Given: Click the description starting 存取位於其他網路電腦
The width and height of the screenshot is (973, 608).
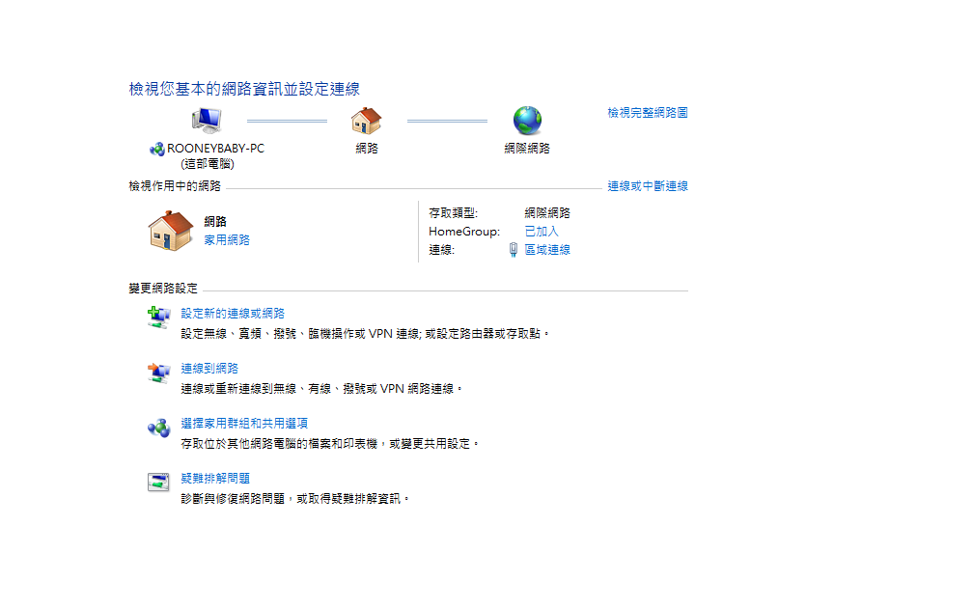Looking at the screenshot, I should tap(329, 444).
